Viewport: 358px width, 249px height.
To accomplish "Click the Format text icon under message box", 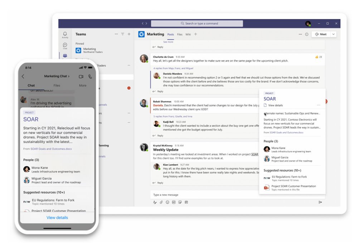I will pyautogui.click(x=155, y=202).
